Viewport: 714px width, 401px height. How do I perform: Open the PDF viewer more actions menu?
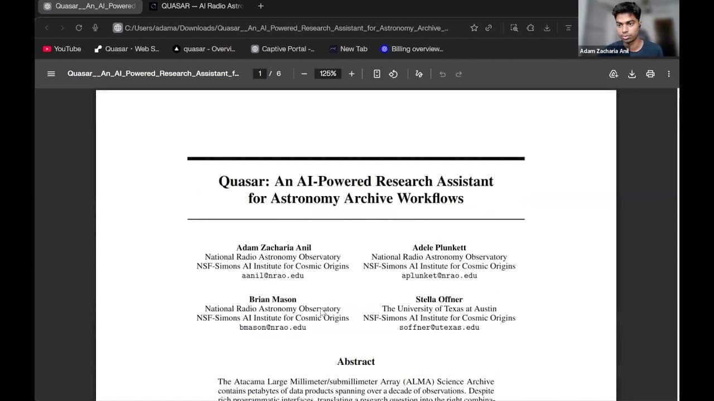click(669, 74)
